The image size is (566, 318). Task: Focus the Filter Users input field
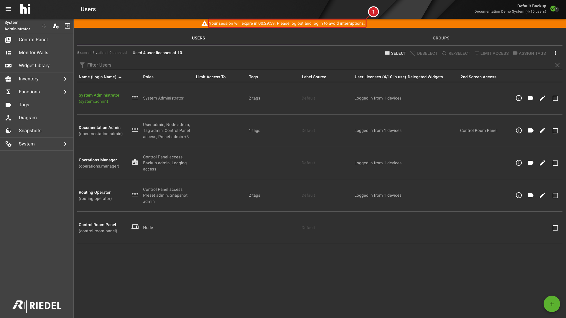click(x=320, y=65)
